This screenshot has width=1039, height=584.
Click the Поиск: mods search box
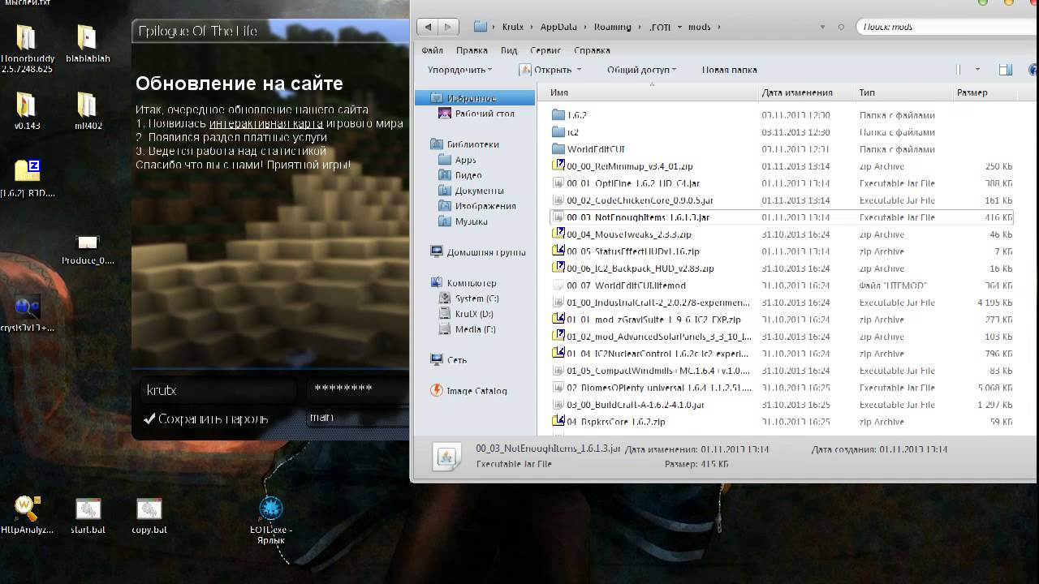pos(946,27)
